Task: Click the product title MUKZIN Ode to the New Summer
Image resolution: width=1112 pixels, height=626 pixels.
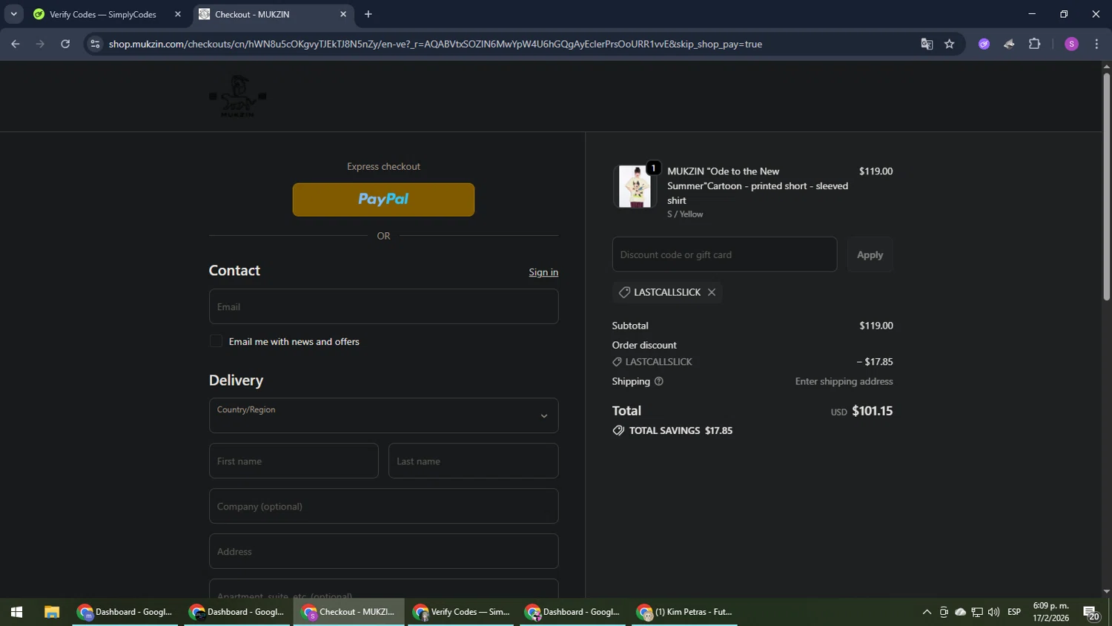Action: pos(758,185)
